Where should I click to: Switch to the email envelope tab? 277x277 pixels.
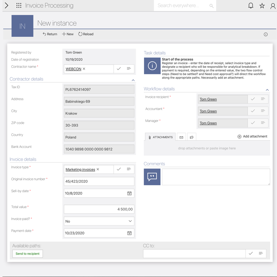pos(181,137)
